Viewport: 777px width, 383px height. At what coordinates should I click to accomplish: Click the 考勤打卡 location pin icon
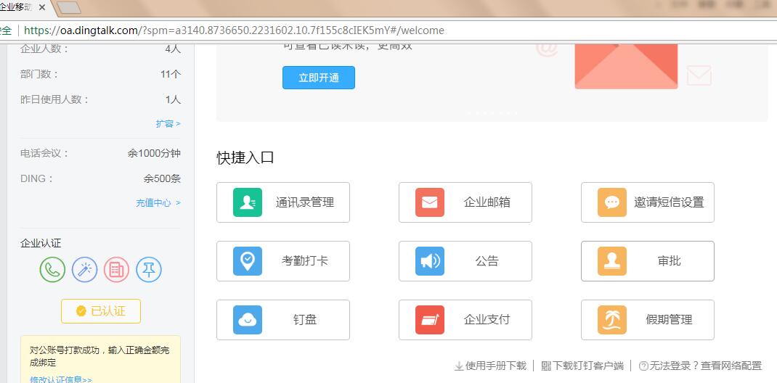tap(248, 261)
